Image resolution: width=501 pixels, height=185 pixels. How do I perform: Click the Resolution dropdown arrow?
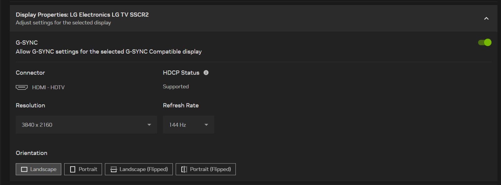[149, 125]
